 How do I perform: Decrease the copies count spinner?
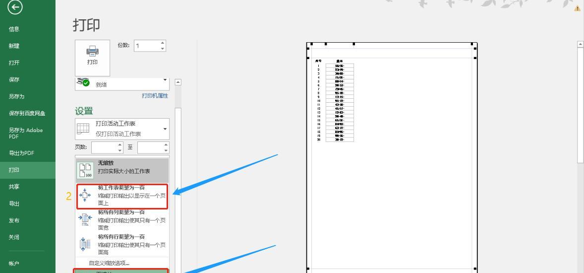pyautogui.click(x=163, y=49)
